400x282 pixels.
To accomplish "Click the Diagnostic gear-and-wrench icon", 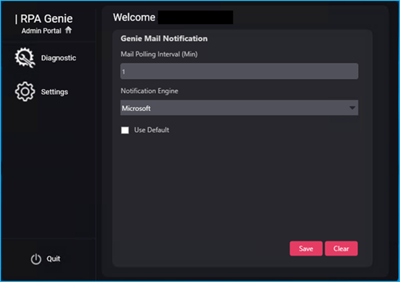I will pos(25,58).
